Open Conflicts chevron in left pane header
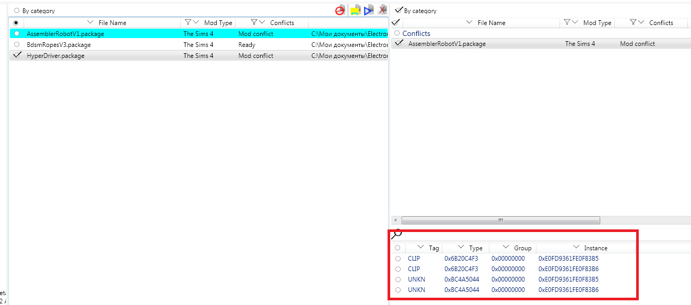691x305 pixels. coord(263,22)
